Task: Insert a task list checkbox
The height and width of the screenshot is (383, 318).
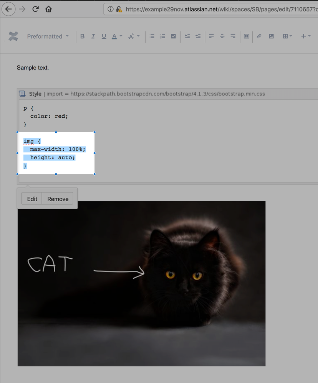Action: click(174, 36)
